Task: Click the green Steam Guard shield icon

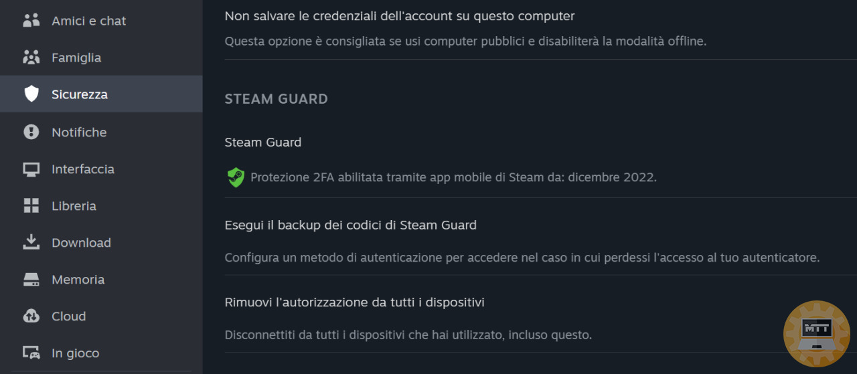Action: (x=236, y=177)
